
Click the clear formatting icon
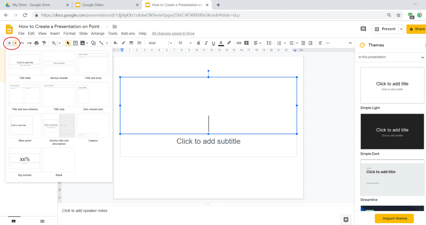[320, 43]
